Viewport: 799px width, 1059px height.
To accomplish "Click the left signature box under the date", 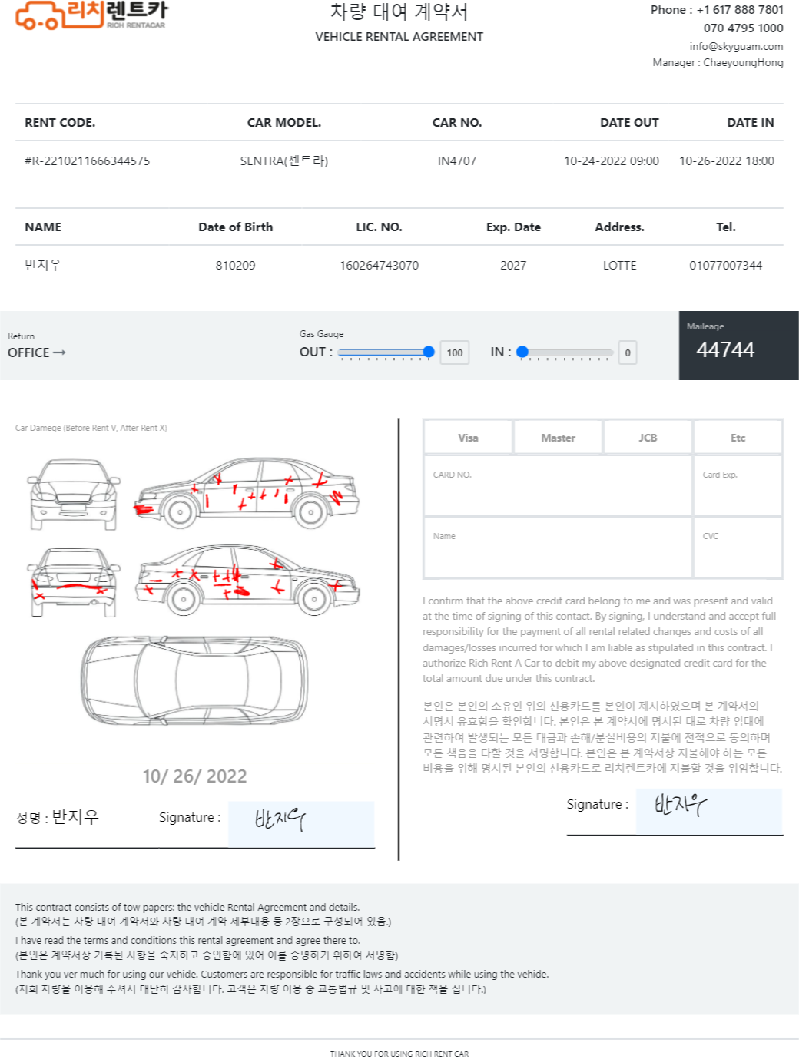I will [x=301, y=824].
